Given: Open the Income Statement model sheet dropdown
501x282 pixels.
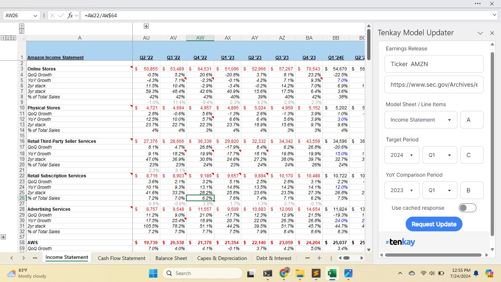Looking at the screenshot, I should coord(421,120).
